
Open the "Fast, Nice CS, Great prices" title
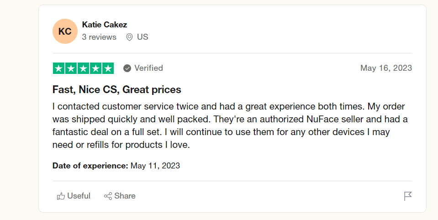tap(117, 89)
